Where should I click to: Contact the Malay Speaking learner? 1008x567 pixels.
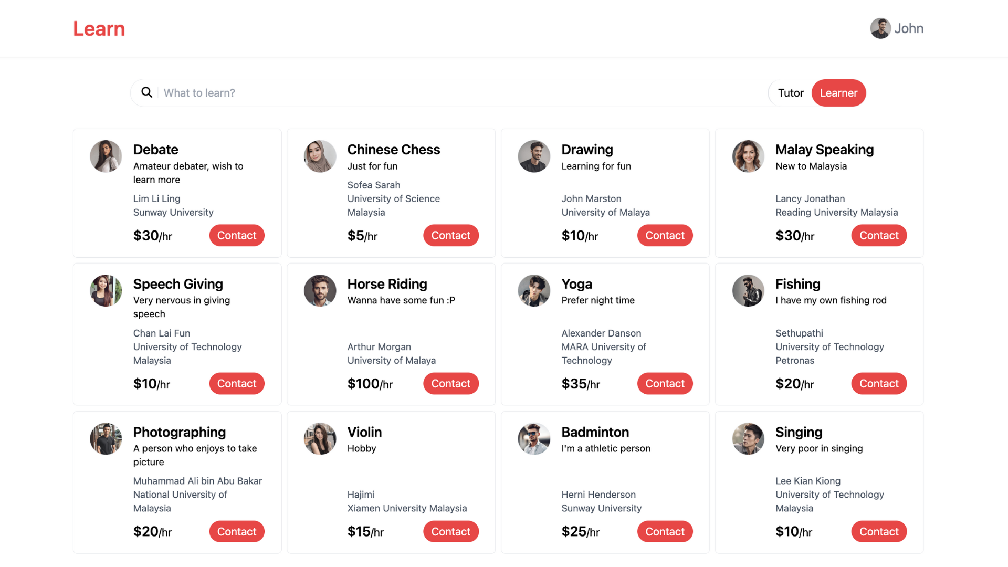pos(879,235)
